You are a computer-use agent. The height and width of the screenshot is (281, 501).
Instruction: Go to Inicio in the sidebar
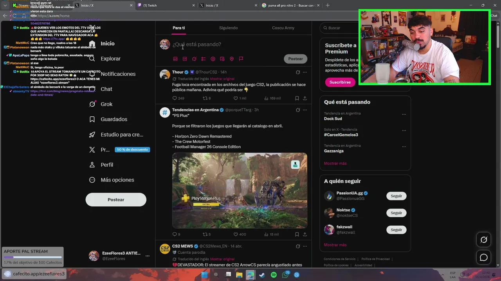[x=102, y=44]
